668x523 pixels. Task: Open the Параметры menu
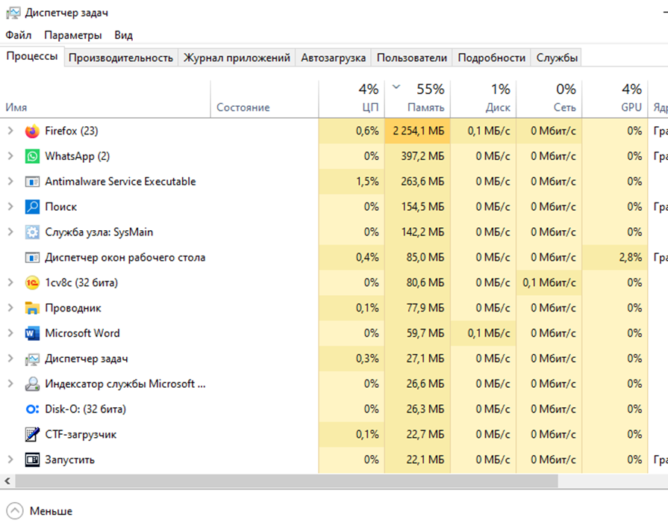point(72,35)
